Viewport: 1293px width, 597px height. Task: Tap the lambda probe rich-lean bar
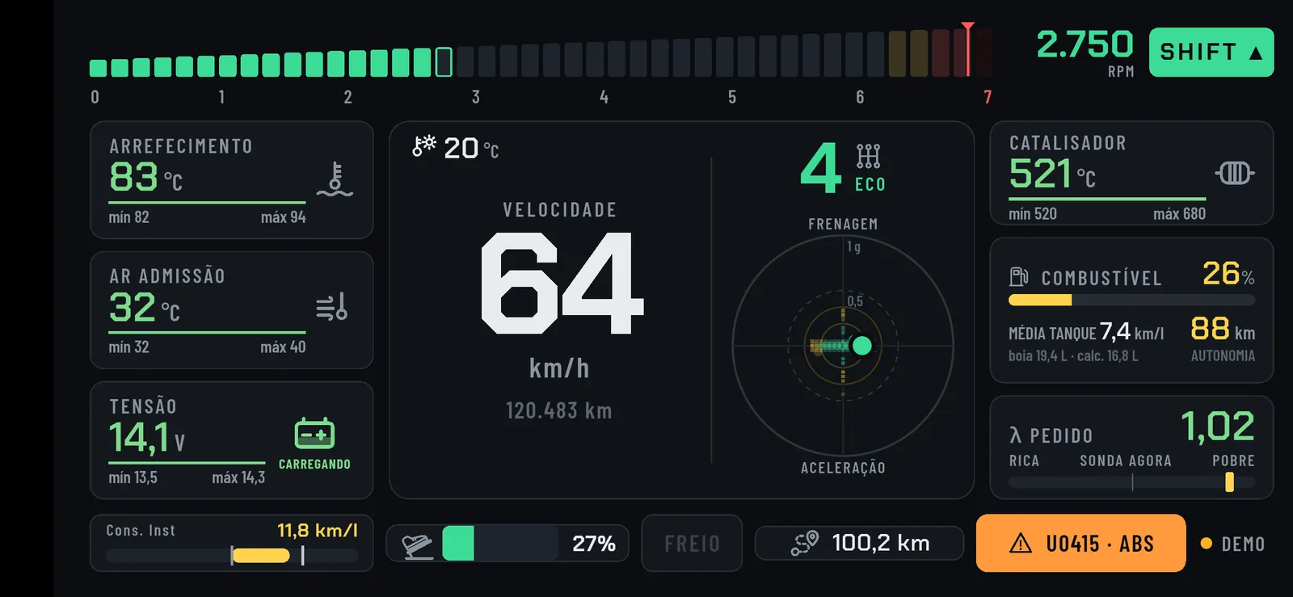pyautogui.click(x=1131, y=482)
